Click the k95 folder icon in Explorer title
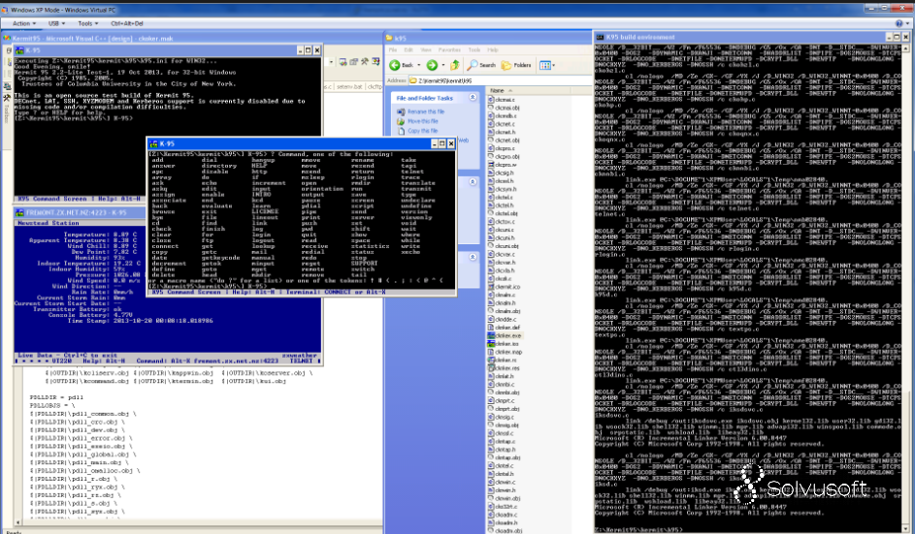Image resolution: width=915 pixels, height=534 pixels. pyautogui.click(x=389, y=39)
